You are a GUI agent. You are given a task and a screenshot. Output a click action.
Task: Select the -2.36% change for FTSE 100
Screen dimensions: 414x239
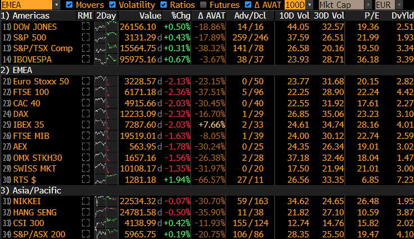tap(177, 92)
